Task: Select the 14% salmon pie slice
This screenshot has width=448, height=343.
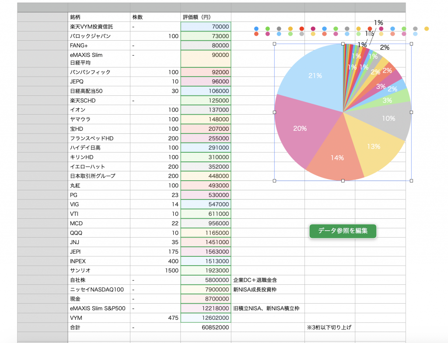Action: pos(337,157)
